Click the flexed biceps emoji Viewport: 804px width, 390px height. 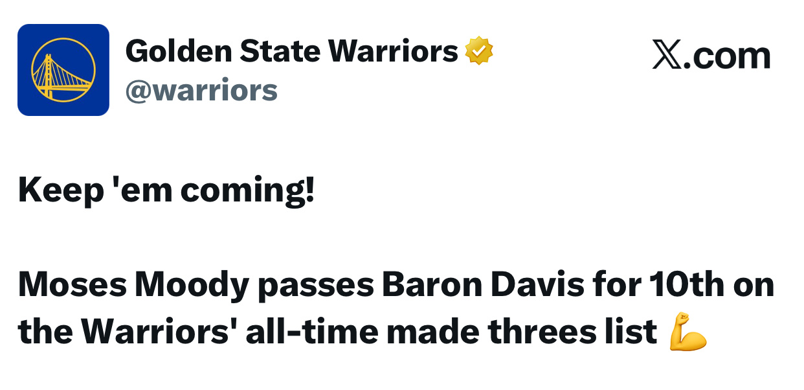point(687,331)
